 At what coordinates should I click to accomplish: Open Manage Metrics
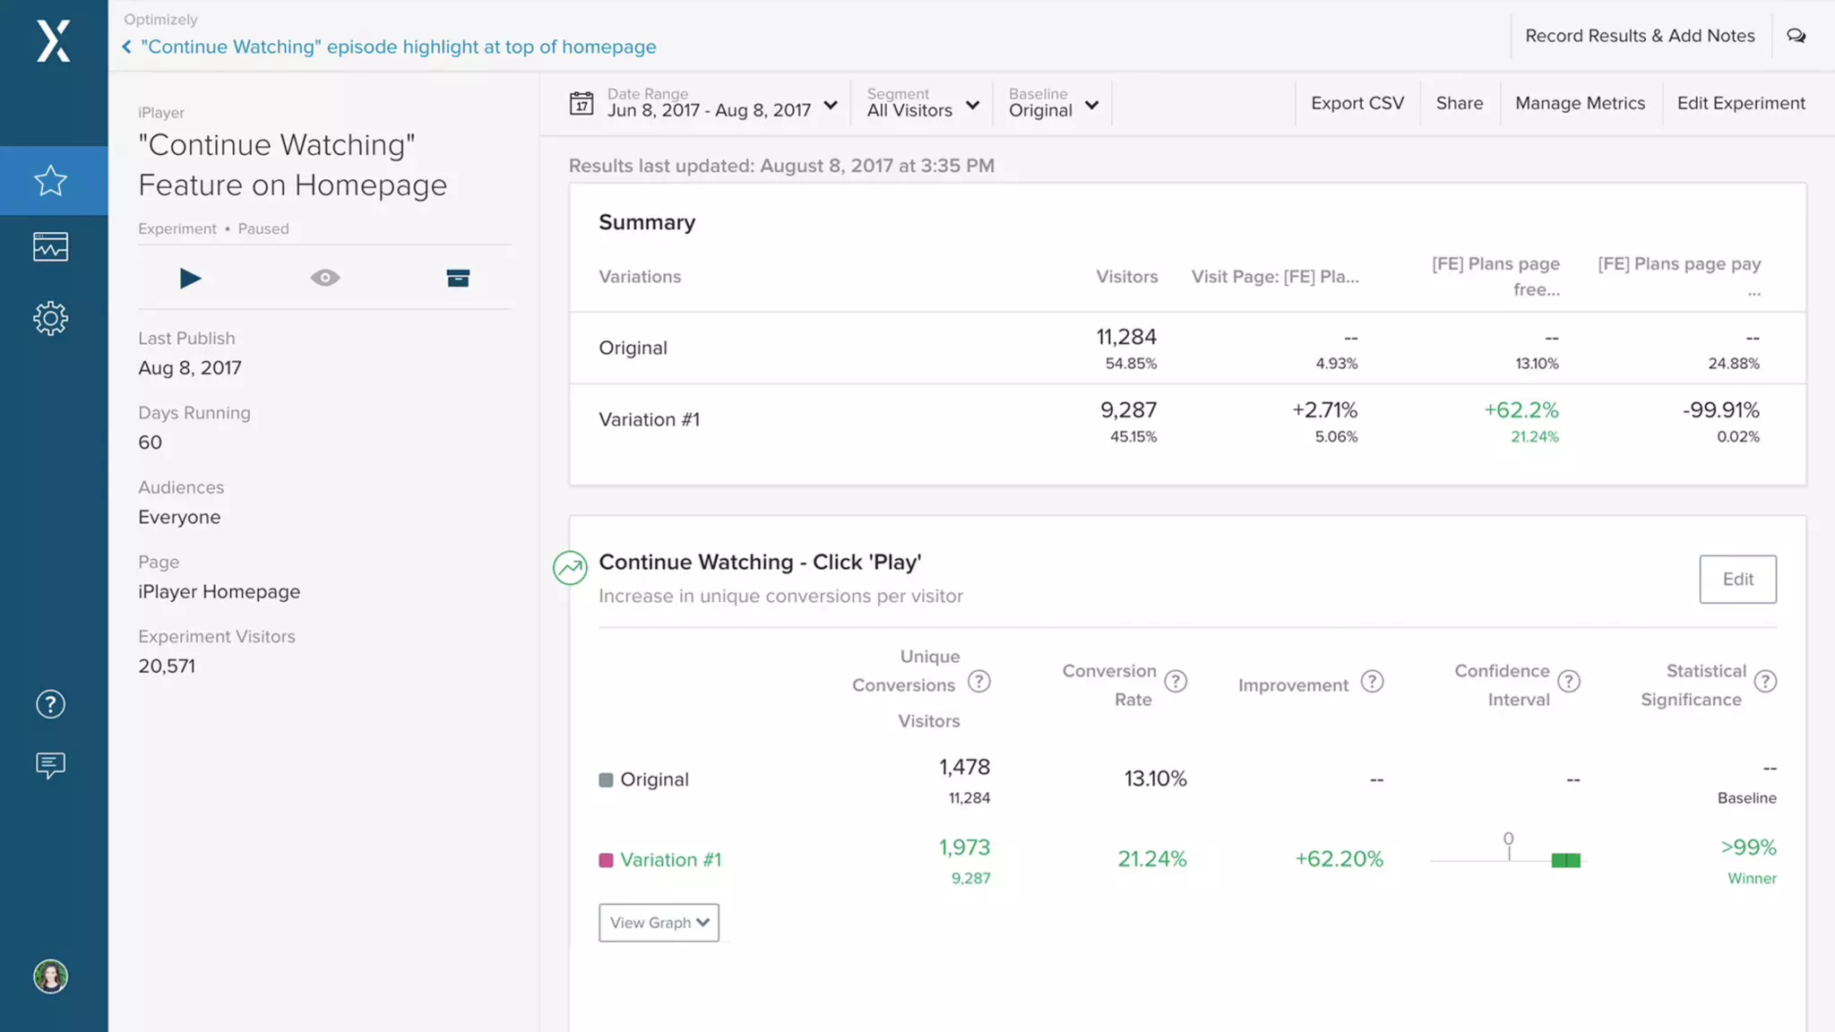click(x=1580, y=103)
